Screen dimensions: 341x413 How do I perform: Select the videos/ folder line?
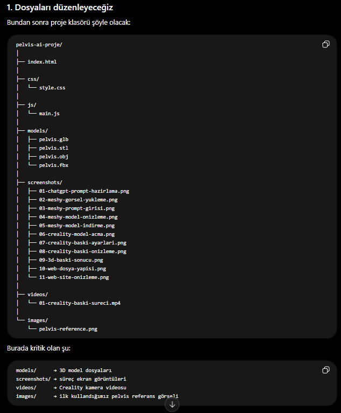[38, 295]
